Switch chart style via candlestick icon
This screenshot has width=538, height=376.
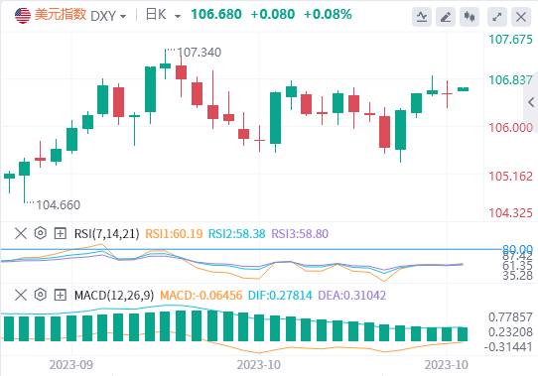470,17
